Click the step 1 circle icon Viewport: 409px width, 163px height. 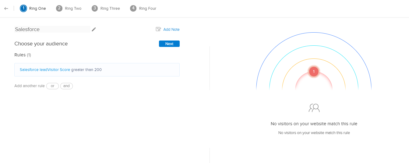(x=23, y=9)
